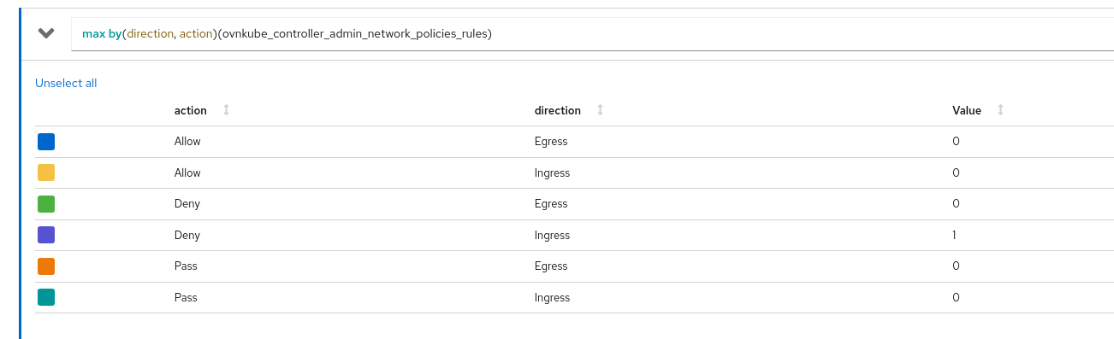Toggle the purple Deny Ingress series swatch
Viewport: 1114px width, 339px height.
coord(46,235)
